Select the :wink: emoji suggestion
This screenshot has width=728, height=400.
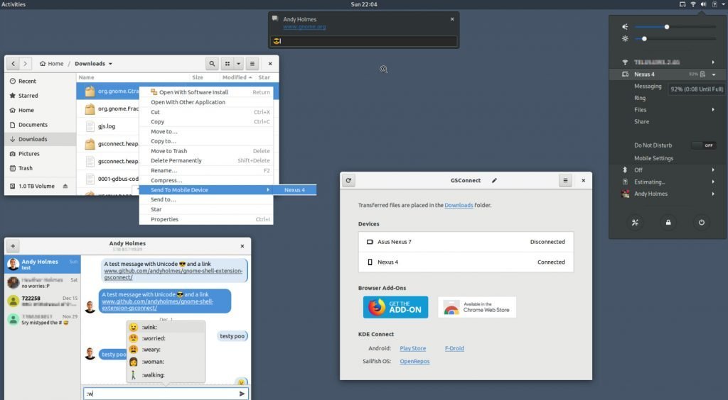pos(166,328)
